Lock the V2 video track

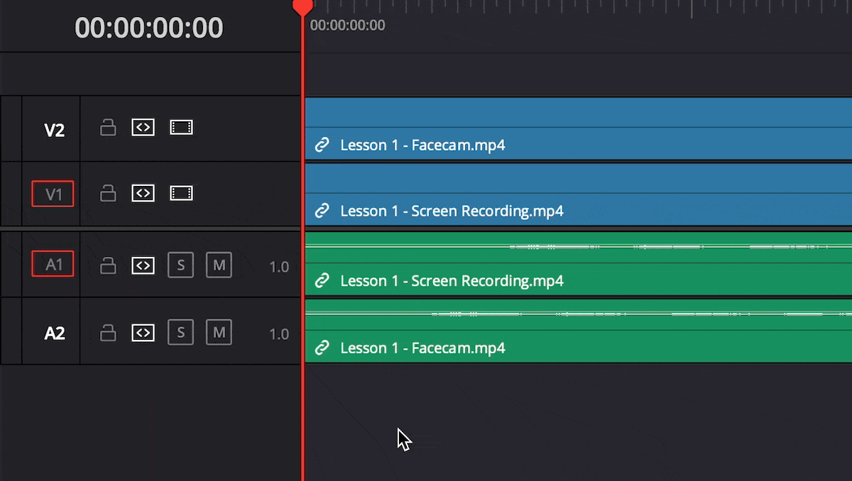(108, 128)
